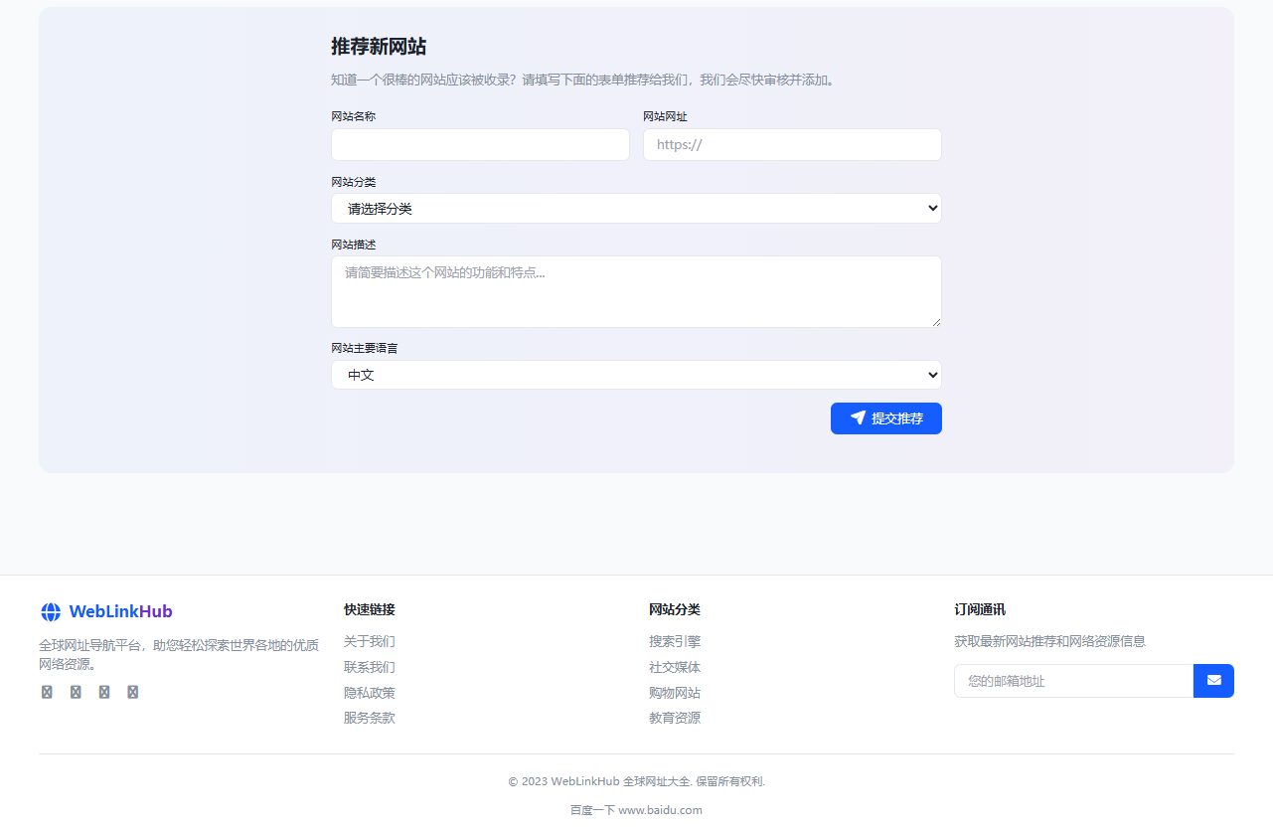Image resolution: width=1273 pixels, height=829 pixels.
Task: Click the 提交推荐 submit button
Action: click(885, 417)
